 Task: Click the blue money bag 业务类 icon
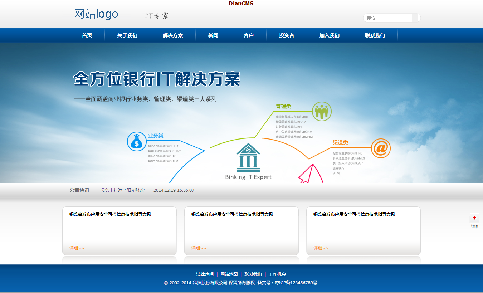(137, 141)
